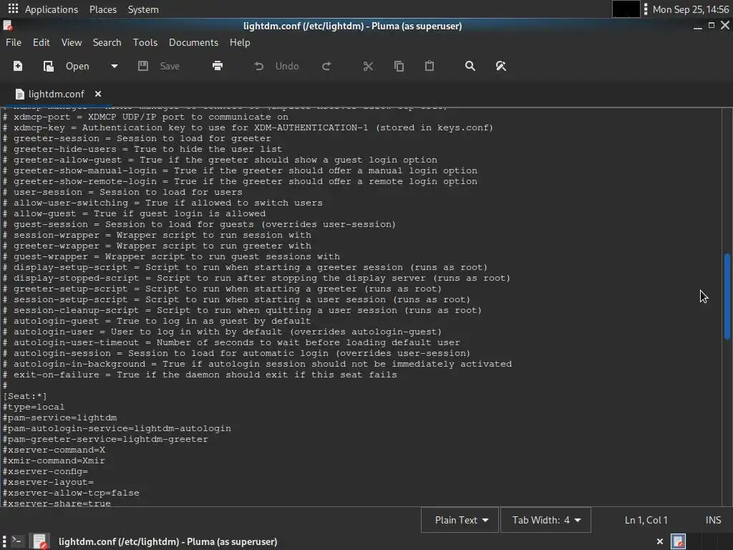This screenshot has width=733, height=550.
Task: Open the Help menu
Action: click(240, 42)
